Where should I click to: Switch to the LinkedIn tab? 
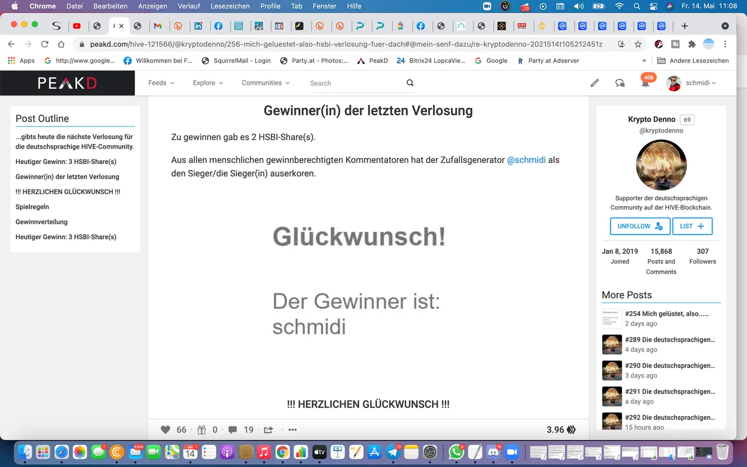(x=198, y=26)
